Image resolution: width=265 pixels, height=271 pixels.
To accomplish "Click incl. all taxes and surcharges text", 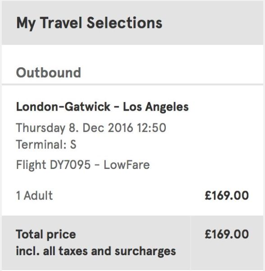I will [96, 251].
